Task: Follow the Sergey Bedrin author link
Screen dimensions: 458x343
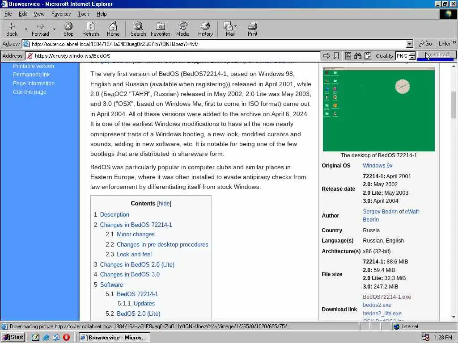Action: [x=380, y=211]
